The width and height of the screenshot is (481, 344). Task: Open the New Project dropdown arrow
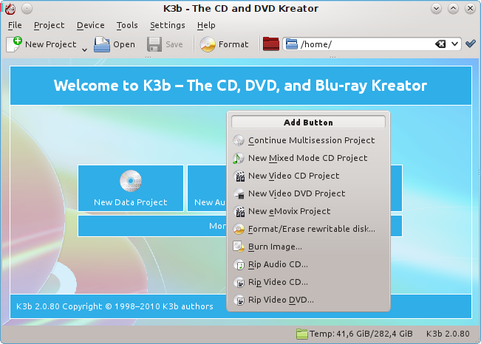(x=84, y=49)
